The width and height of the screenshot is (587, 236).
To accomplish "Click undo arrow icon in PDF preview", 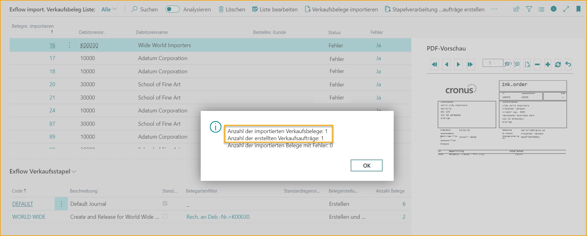I will pyautogui.click(x=568, y=64).
